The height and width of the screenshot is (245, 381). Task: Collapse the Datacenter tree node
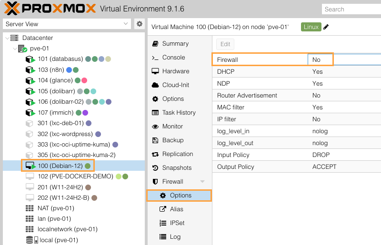[7, 38]
